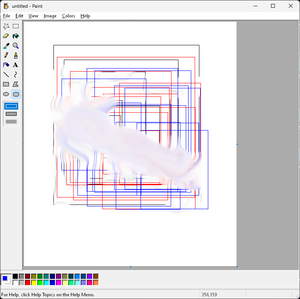Choose the navy blue color swatch
The height and width of the screenshot is (299, 300).
click(x=52, y=276)
